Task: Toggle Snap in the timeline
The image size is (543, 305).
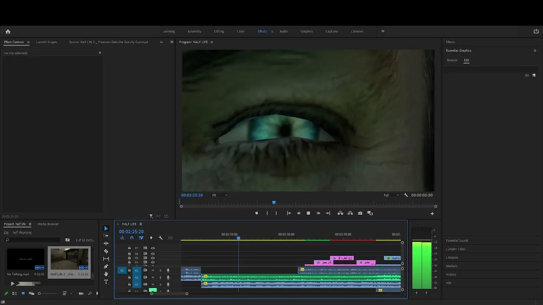Action: click(132, 238)
